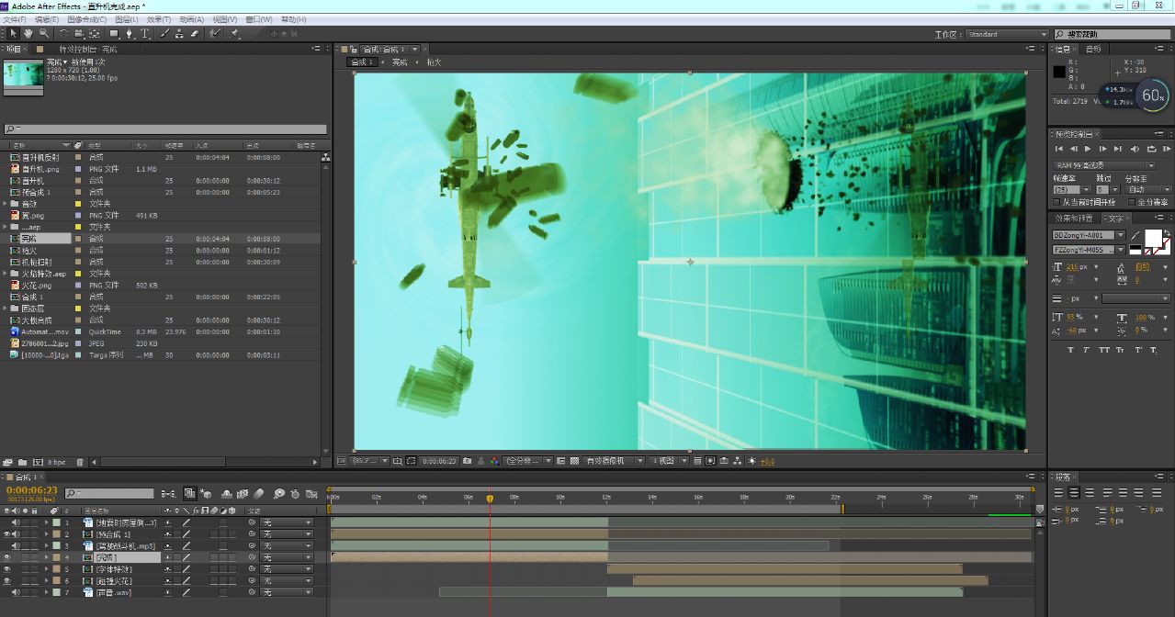Click the 8 bpc color depth button

(x=57, y=462)
